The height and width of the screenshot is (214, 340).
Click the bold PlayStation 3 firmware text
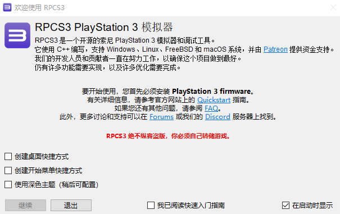coord(211,92)
